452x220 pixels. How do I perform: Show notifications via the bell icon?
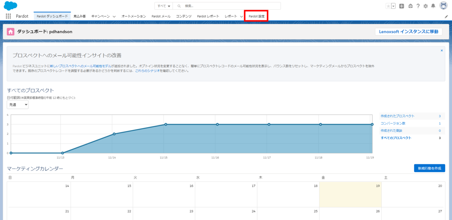pos(433,6)
